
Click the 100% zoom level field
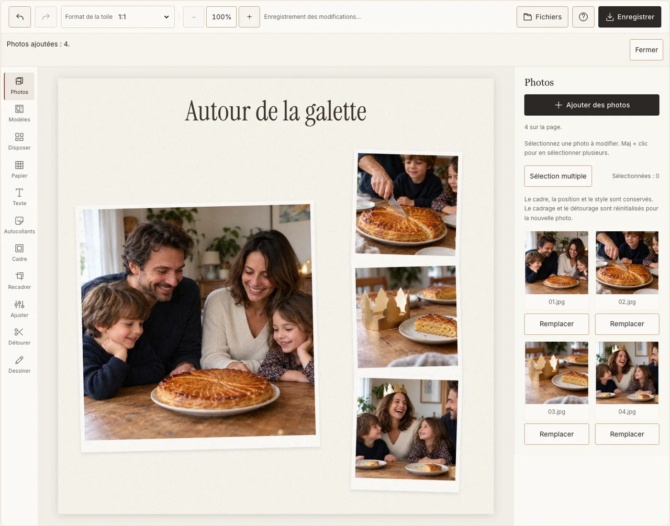coord(221,17)
